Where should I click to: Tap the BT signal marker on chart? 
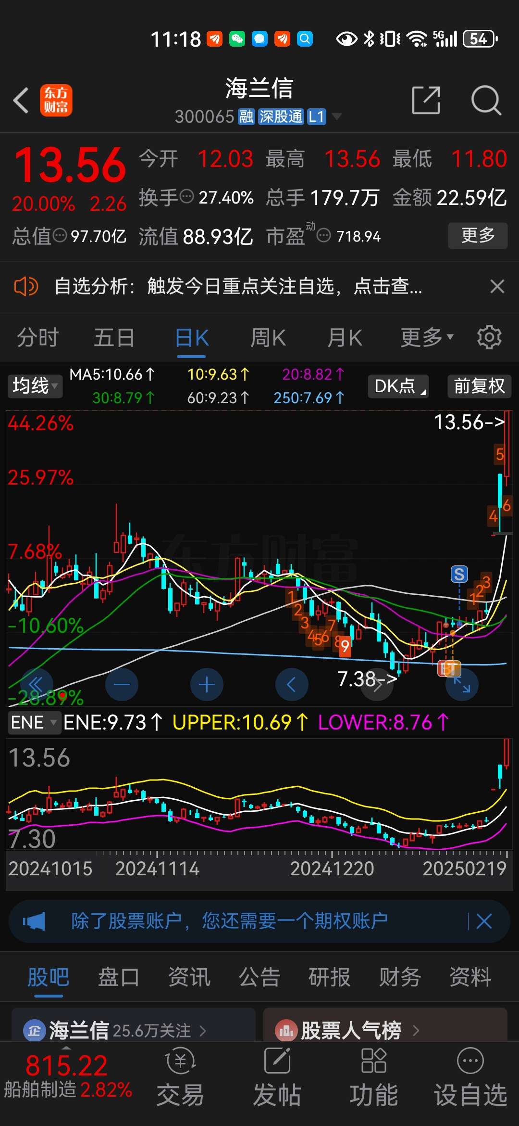[449, 668]
